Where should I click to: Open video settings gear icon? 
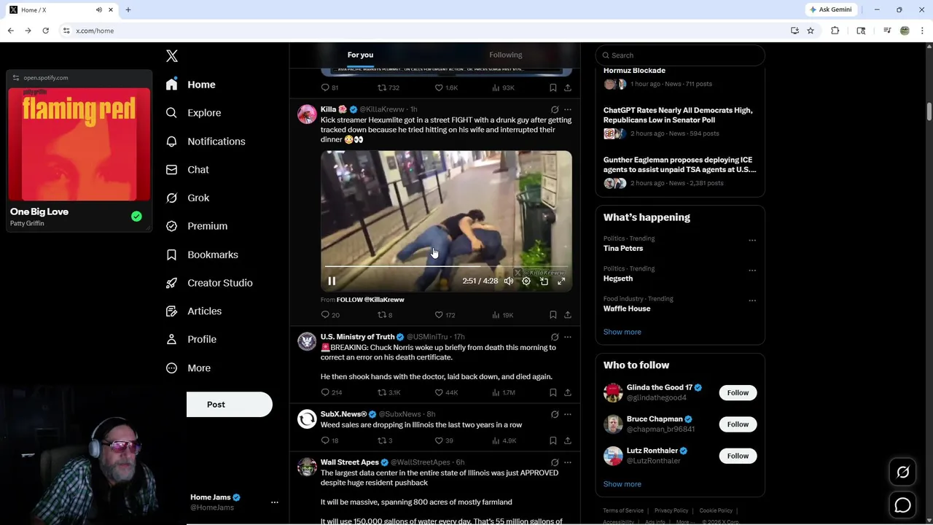click(526, 281)
